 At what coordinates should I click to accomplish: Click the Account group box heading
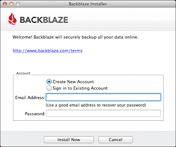(x=23, y=73)
